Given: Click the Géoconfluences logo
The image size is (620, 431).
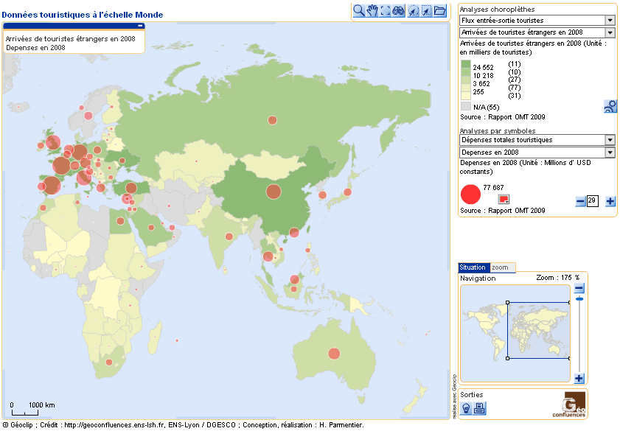Looking at the screenshot, I should [x=574, y=404].
